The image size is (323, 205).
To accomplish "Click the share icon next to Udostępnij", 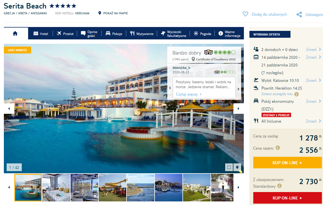I will tap(299, 15).
